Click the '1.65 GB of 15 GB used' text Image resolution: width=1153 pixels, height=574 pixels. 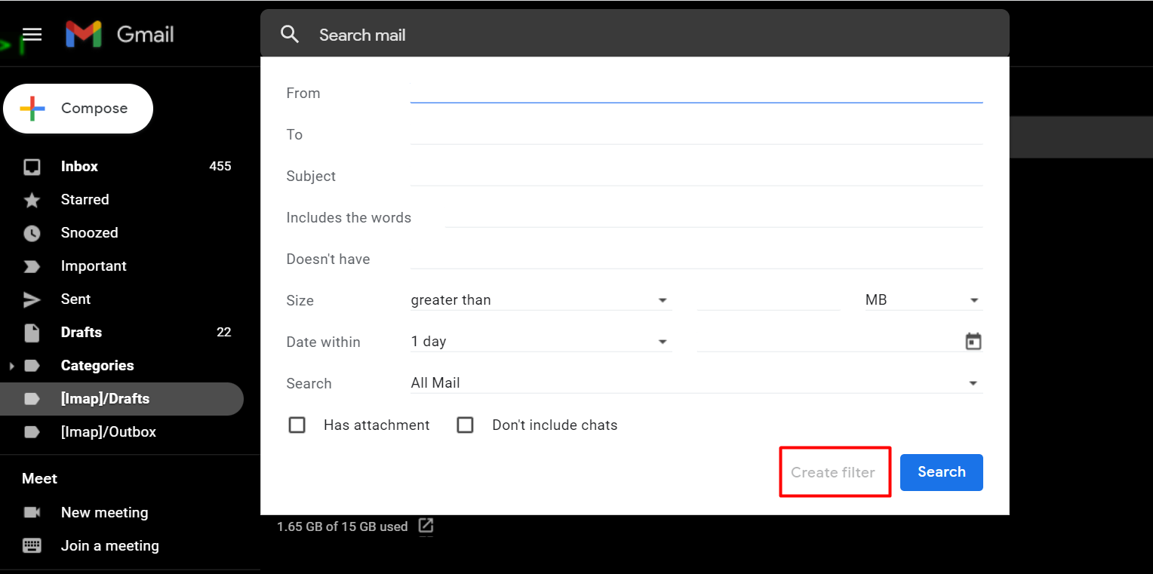342,526
